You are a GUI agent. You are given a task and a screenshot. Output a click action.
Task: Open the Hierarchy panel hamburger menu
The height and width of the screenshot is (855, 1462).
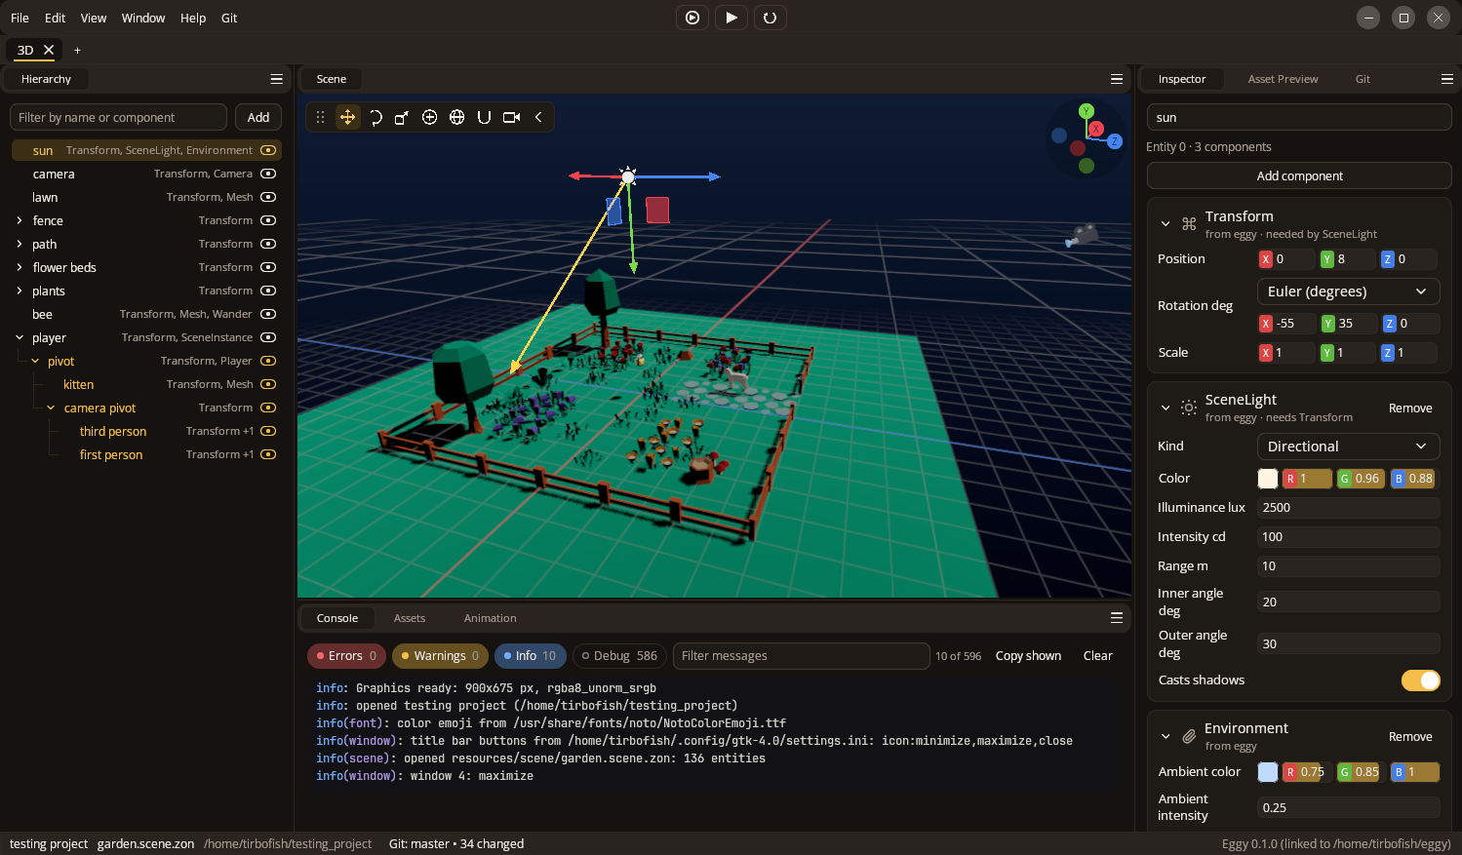pos(277,79)
